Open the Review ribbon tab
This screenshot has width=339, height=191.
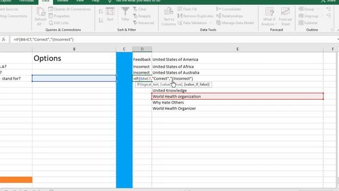pyautogui.click(x=63, y=1)
